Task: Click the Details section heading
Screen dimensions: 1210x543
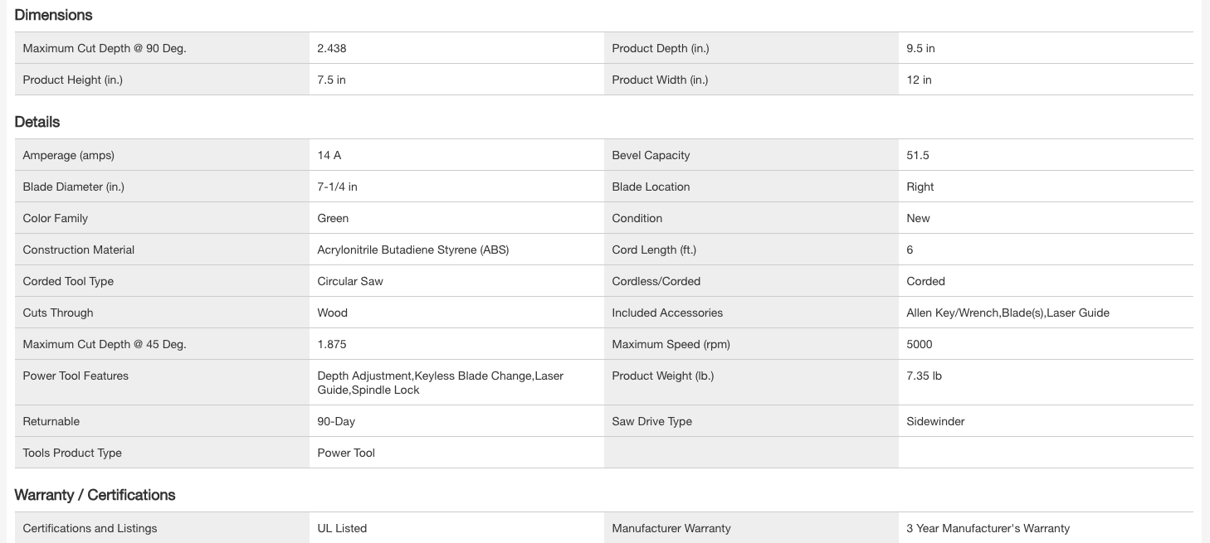Action: (37, 122)
